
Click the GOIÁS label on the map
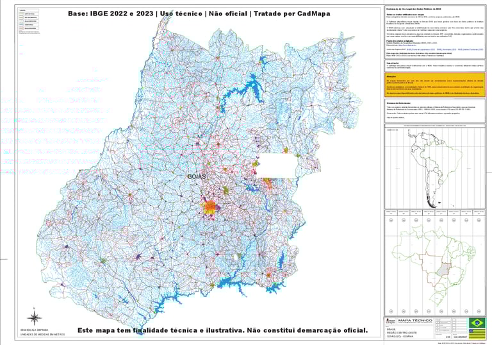(197, 176)
